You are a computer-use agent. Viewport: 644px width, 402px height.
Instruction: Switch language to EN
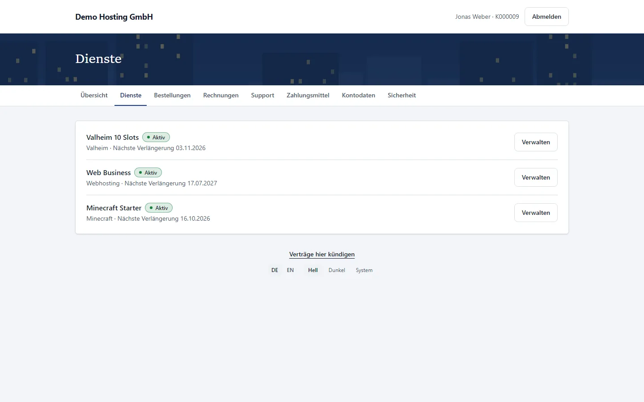pos(290,270)
